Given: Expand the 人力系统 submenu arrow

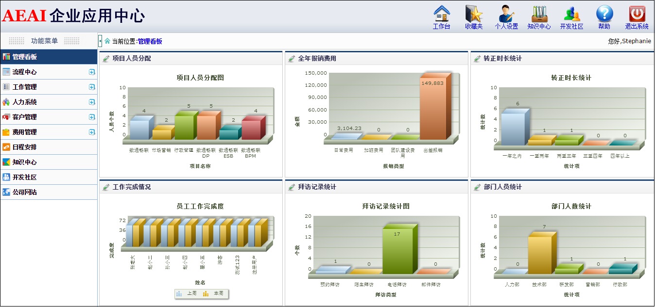Looking at the screenshot, I should click(91, 102).
